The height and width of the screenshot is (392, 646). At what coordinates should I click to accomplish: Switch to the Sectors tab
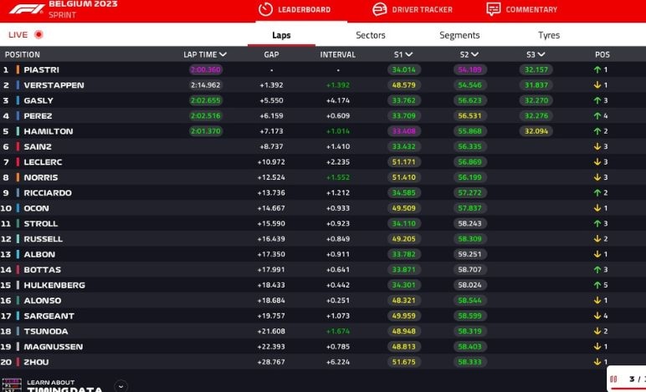coord(371,35)
